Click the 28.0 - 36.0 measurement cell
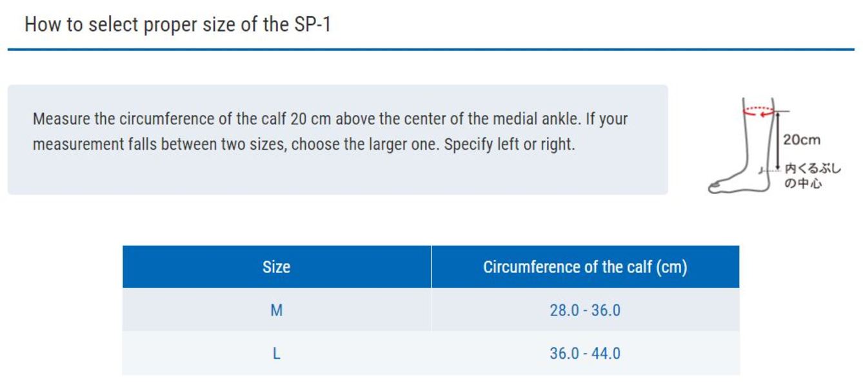The width and height of the screenshot is (863, 387). (585, 310)
